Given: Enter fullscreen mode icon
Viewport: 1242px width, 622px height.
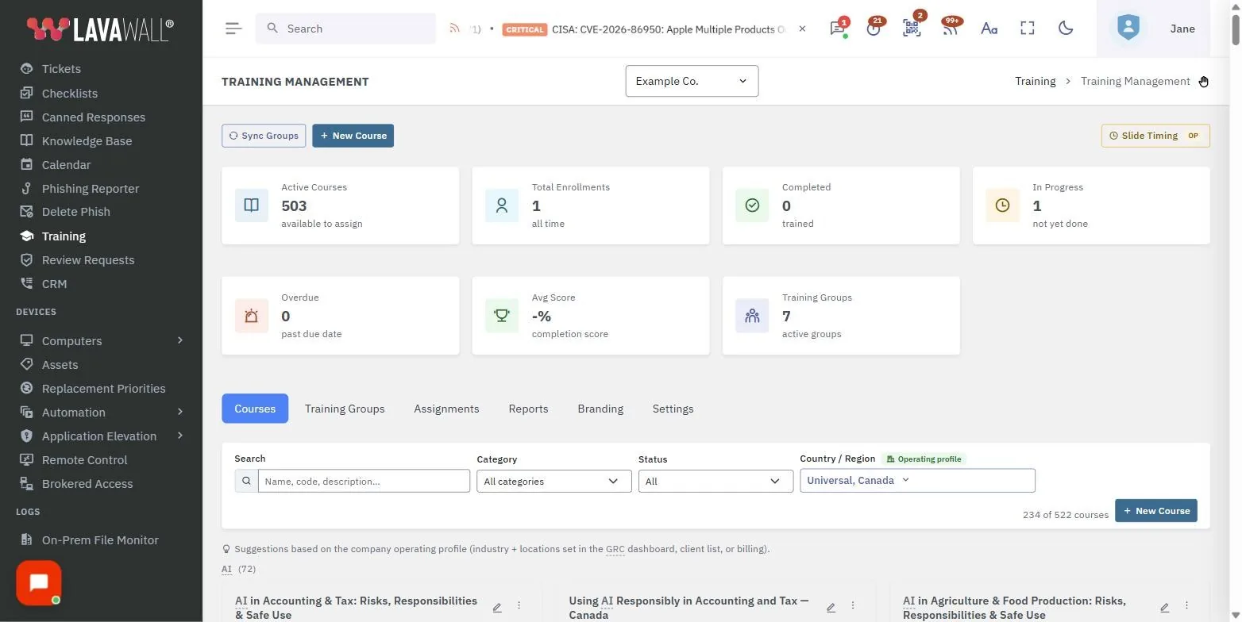Looking at the screenshot, I should (x=1028, y=29).
